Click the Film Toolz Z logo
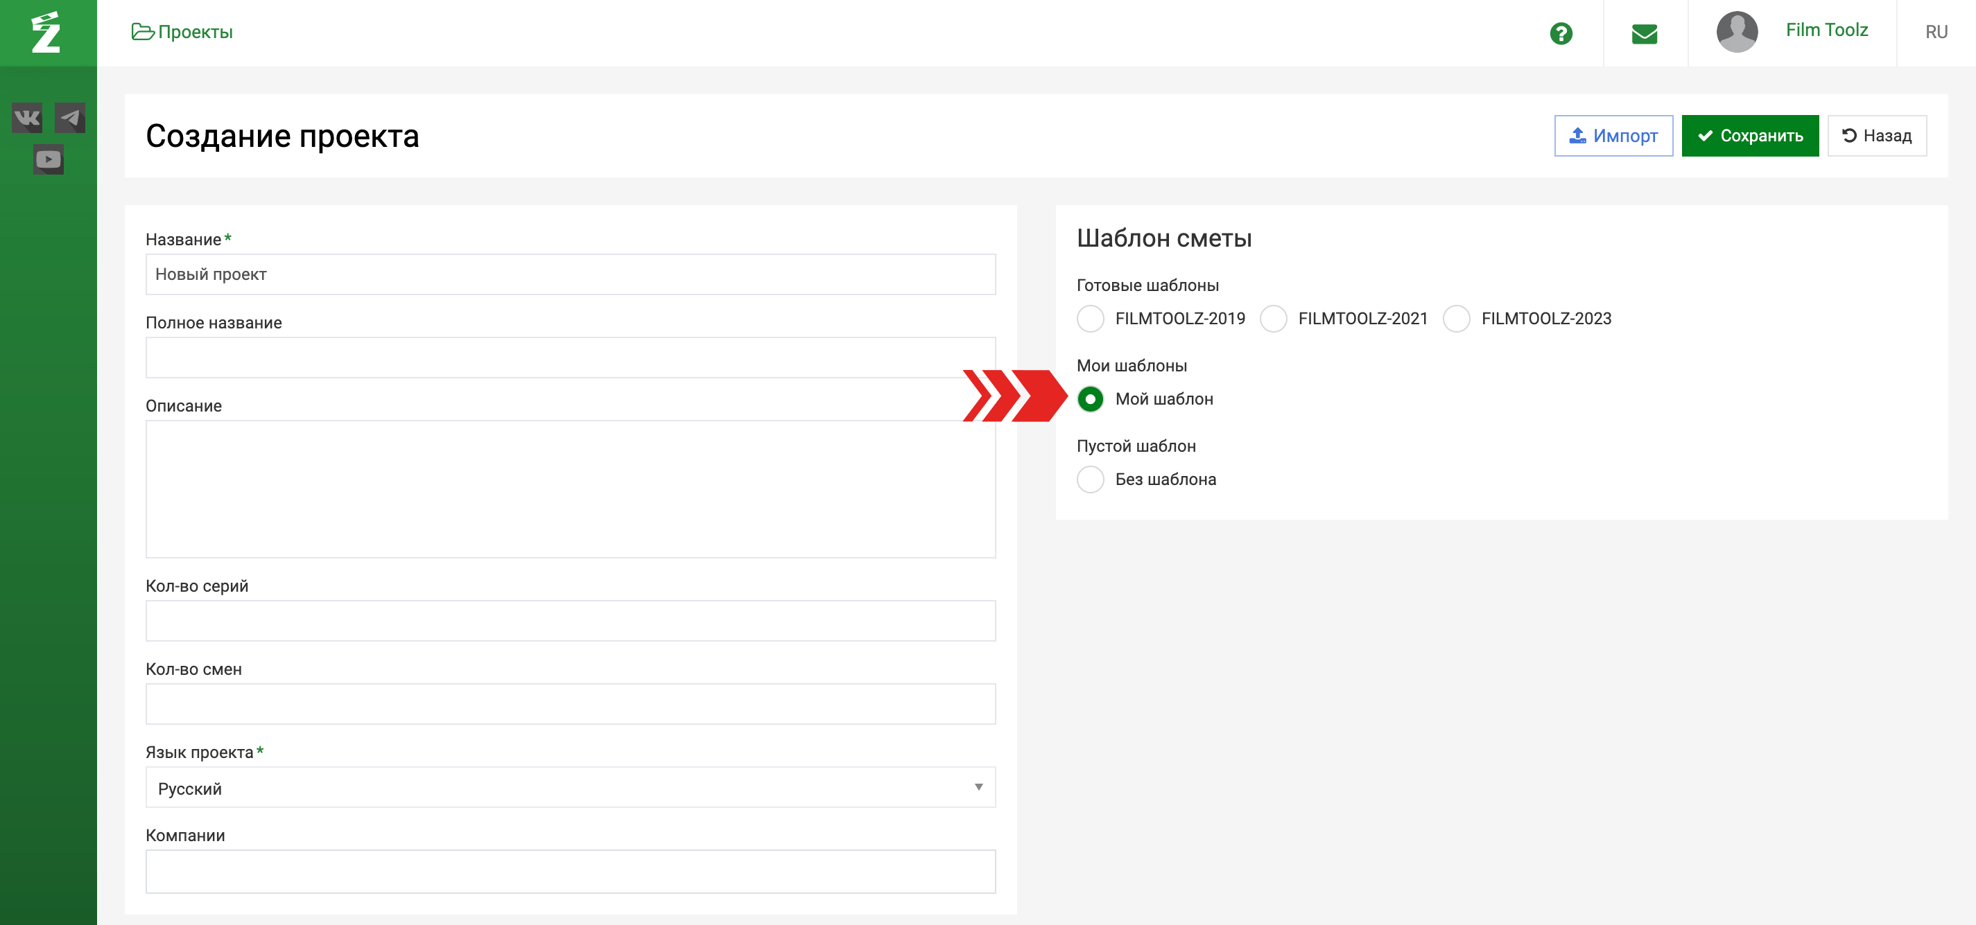Viewport: 1976px width, 925px height. coord(46,32)
